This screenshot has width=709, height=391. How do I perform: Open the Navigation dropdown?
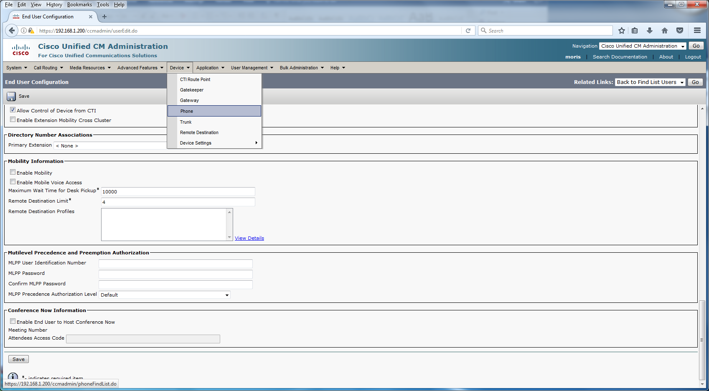coord(643,46)
